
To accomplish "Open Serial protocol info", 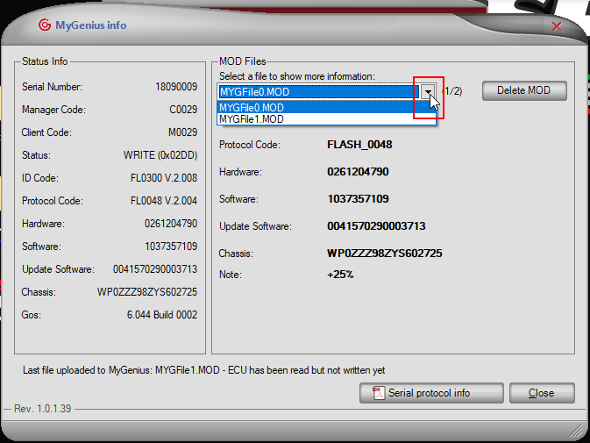I will 431,393.
